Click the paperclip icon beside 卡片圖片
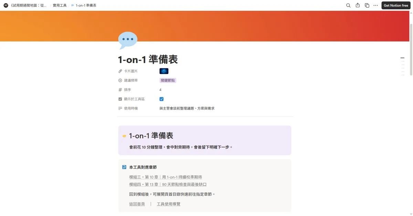Screen dimensions: 413x216 click(120, 71)
